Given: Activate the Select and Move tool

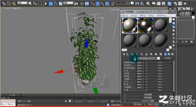Looking at the screenshot, I should [x=51, y=4].
